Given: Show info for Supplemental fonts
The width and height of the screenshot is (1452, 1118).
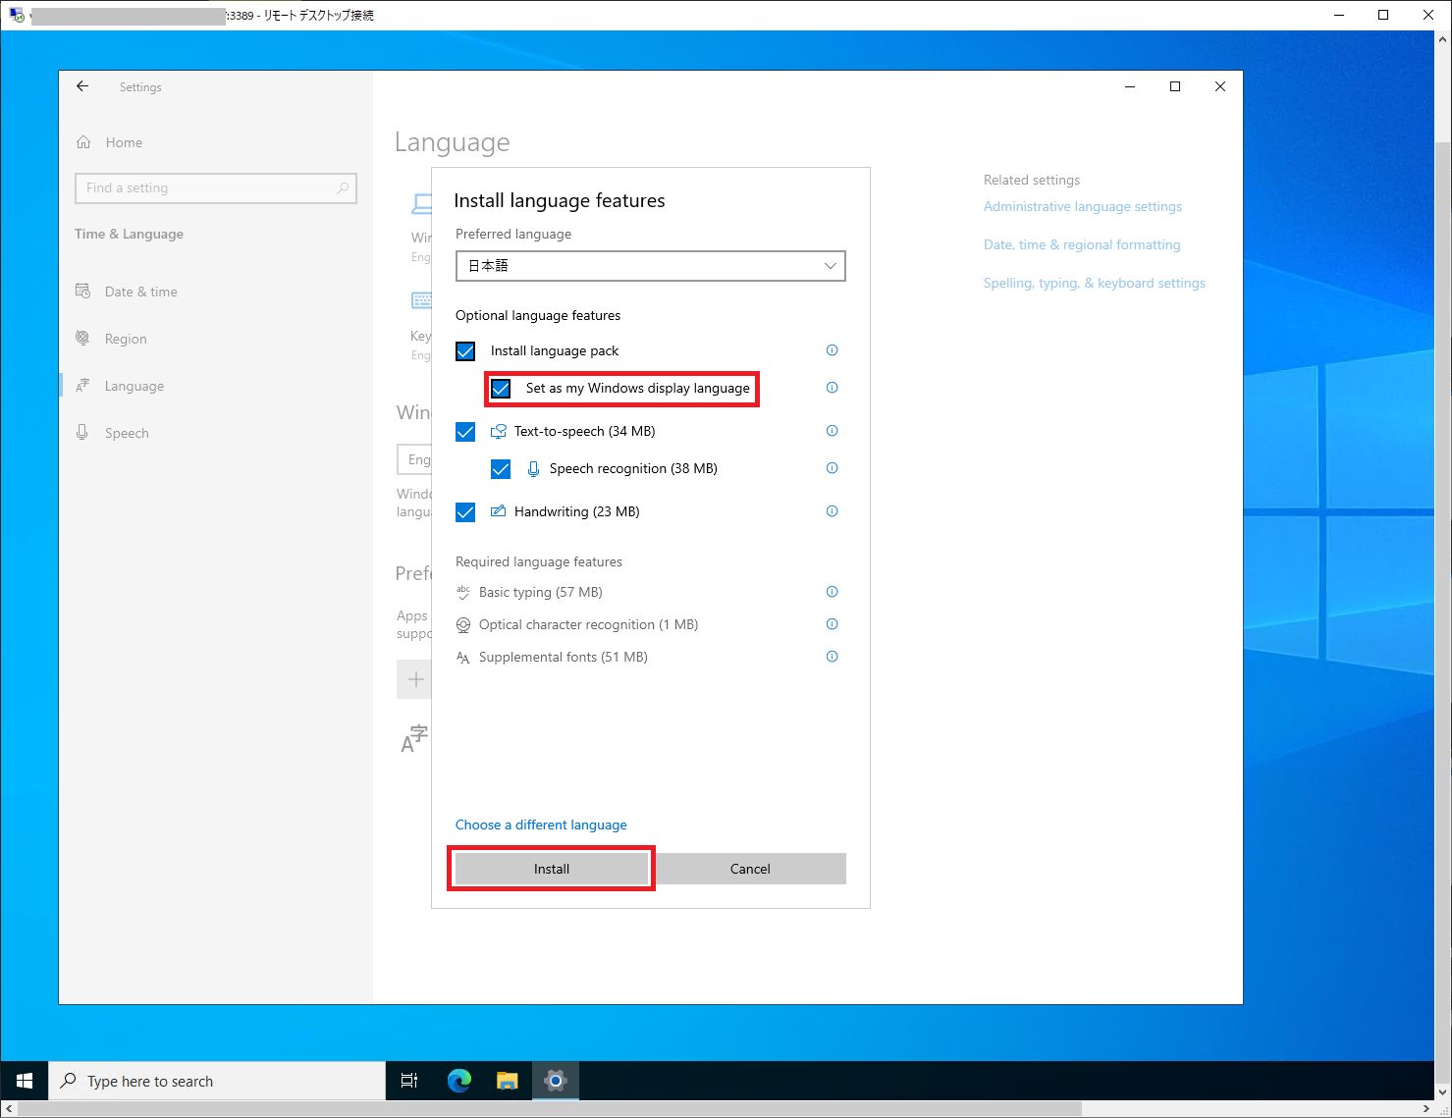Looking at the screenshot, I should [x=832, y=657].
